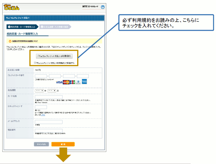The image size is (216, 164).
Task: Click the blue power icon in header
Action: pyautogui.click(x=103, y=7)
